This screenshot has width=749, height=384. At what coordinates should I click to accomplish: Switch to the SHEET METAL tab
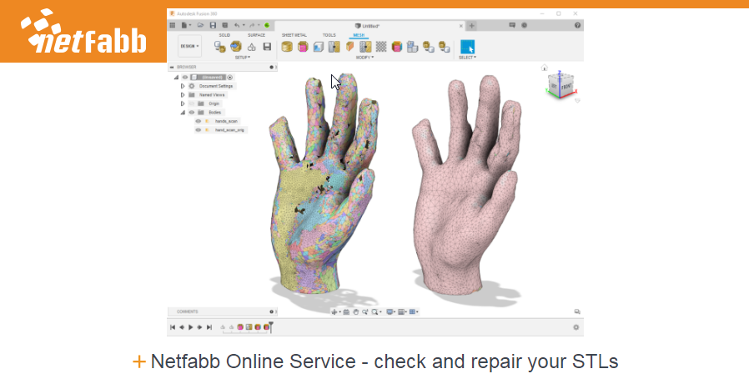(x=294, y=35)
